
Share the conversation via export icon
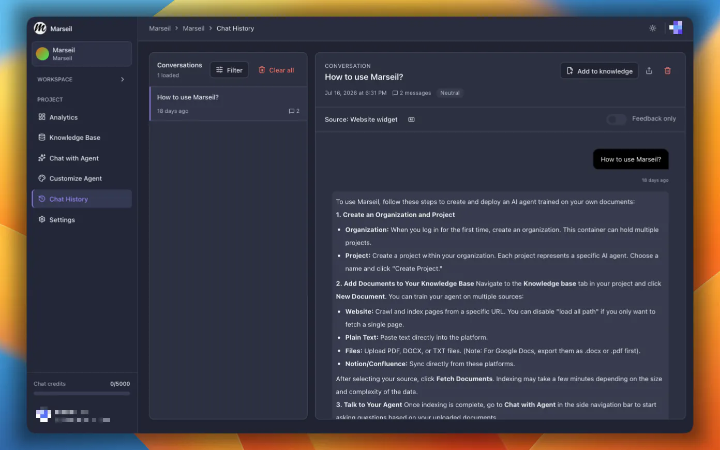click(x=649, y=71)
